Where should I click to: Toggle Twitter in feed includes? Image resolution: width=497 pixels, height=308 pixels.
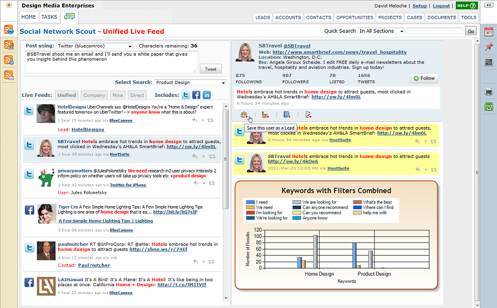point(186,95)
